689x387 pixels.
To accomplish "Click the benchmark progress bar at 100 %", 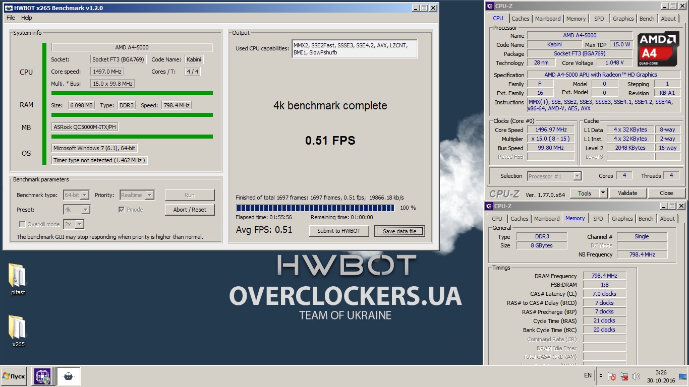I will [316, 208].
